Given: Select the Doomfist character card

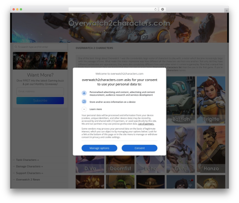Looking at the screenshot, I should pyautogui.click(x=120, y=164).
